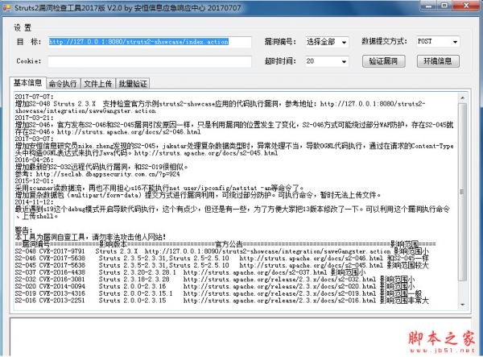Click the S2-016 CVE-2013-2251 row
Viewport: 483px width, 357px height.
coord(222,301)
